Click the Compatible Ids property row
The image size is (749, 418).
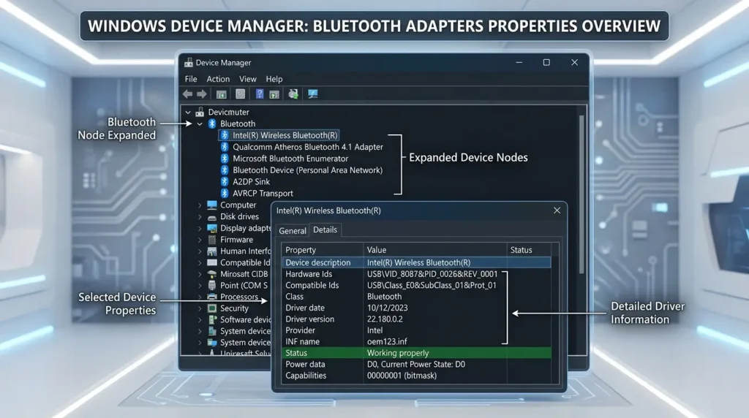pos(416,285)
